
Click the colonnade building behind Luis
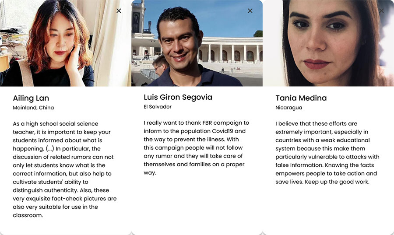coord(230,50)
